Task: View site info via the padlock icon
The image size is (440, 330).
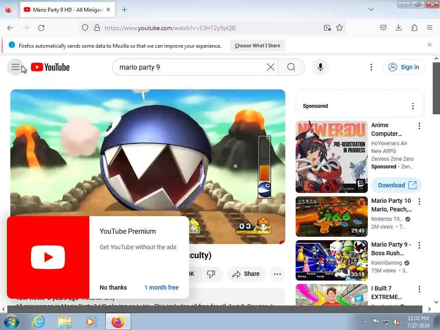Action: [97, 28]
